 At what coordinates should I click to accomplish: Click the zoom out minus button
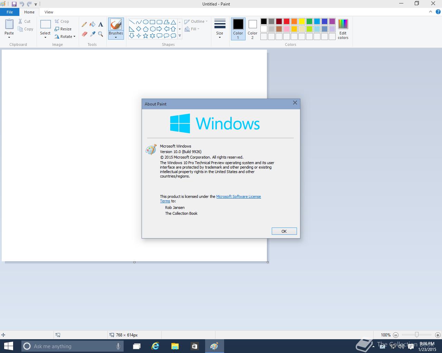pos(396,335)
